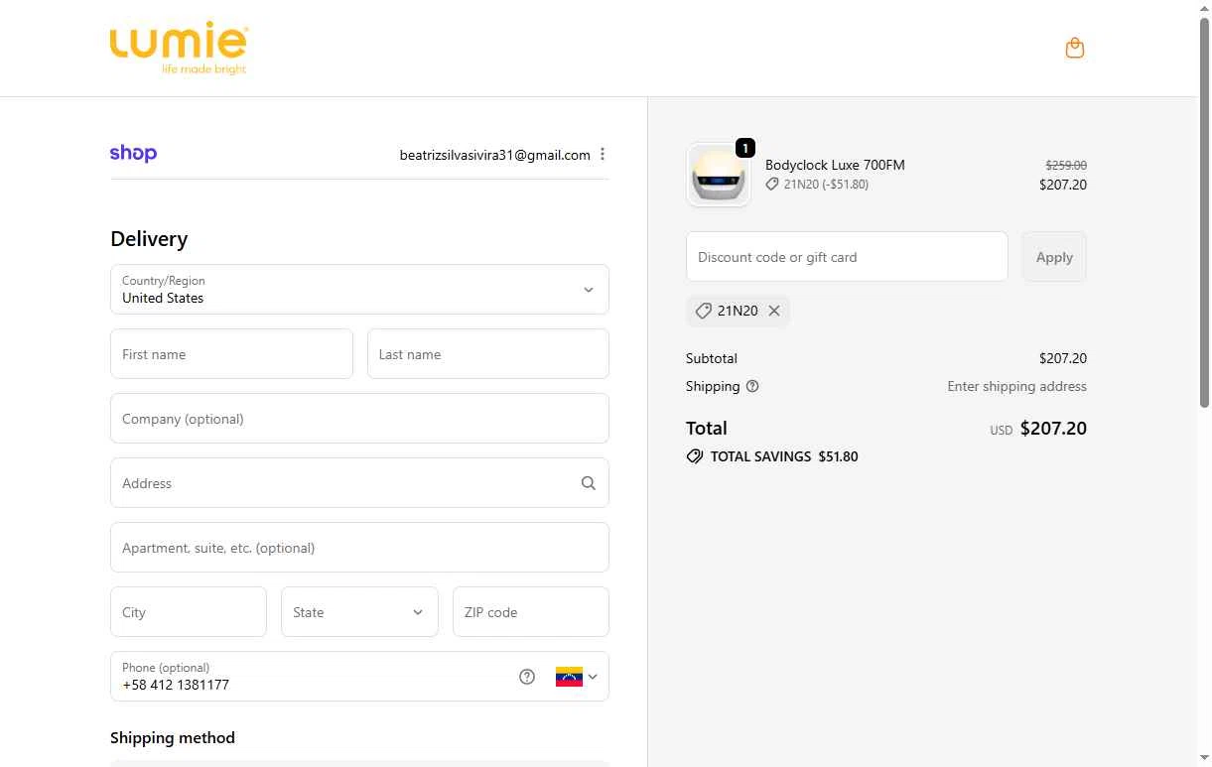Click the Bodyclock Luxe 700FM product name
The image size is (1212, 767).
pyautogui.click(x=835, y=165)
